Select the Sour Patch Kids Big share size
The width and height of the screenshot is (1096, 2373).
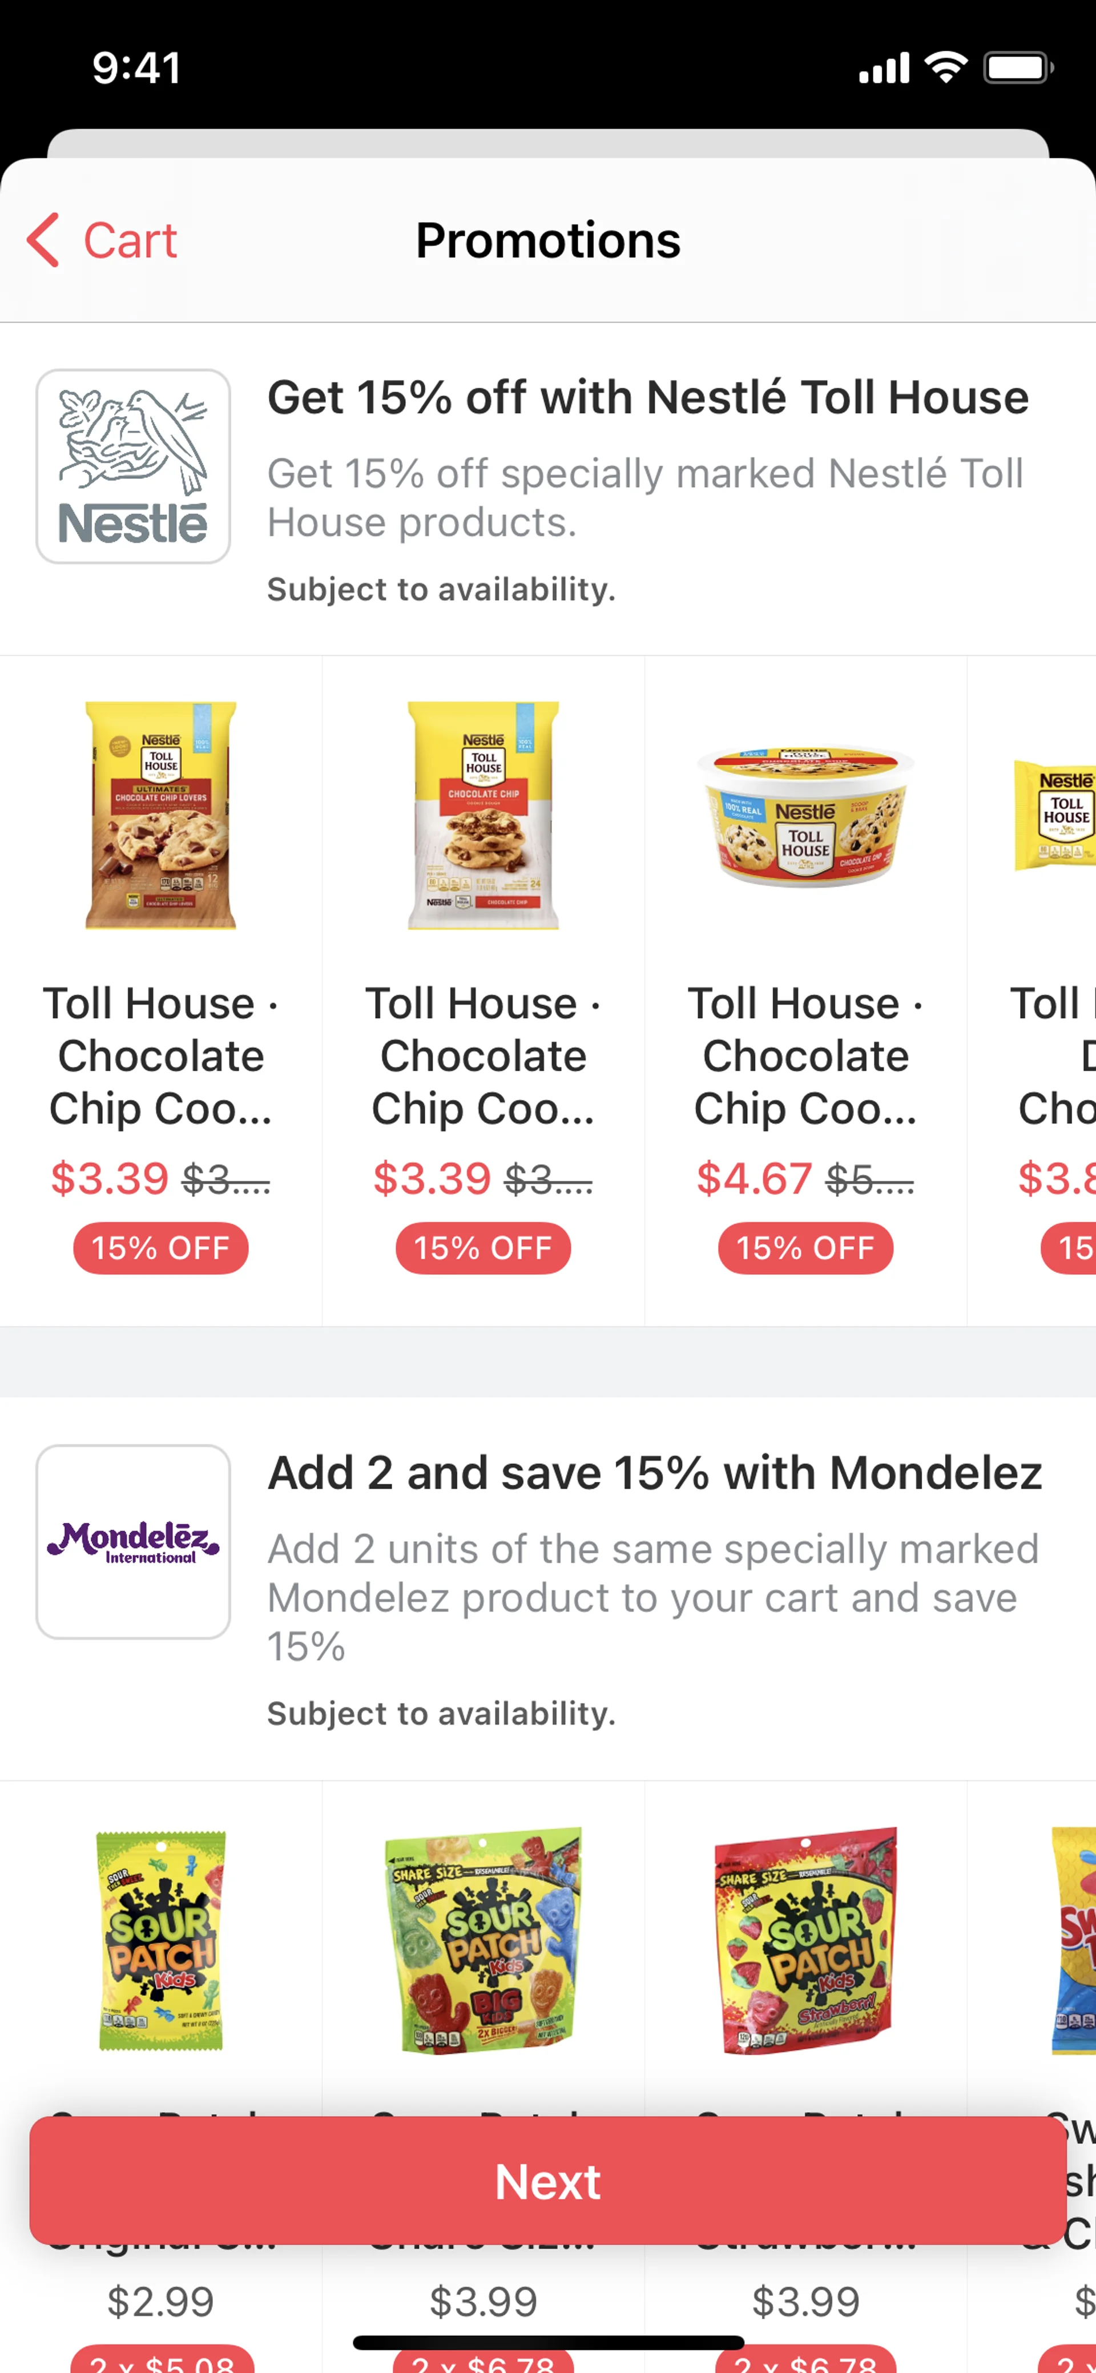pos(483,1940)
